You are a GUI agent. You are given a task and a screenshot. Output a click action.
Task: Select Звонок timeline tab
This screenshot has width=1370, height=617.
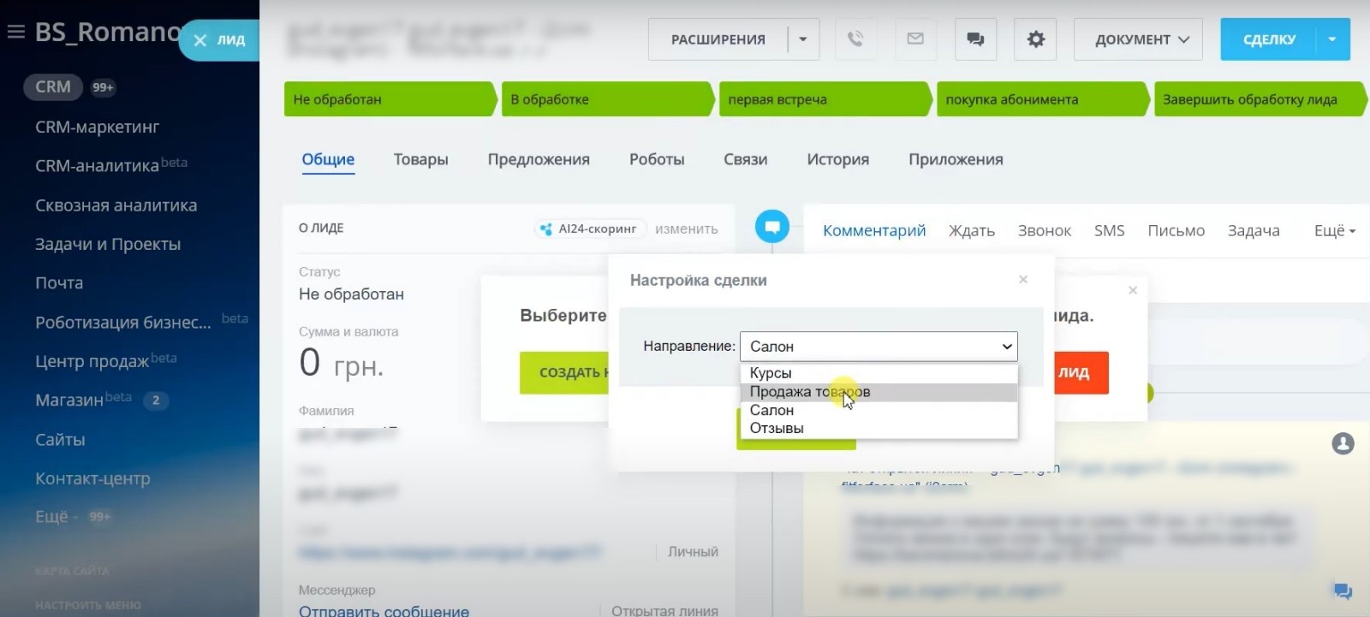click(x=1045, y=230)
